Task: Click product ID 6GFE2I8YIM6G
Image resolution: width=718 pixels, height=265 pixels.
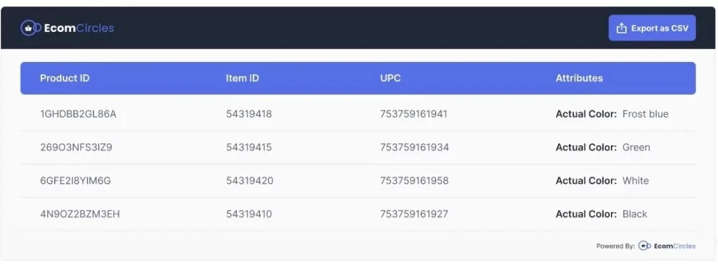Action: (x=76, y=180)
